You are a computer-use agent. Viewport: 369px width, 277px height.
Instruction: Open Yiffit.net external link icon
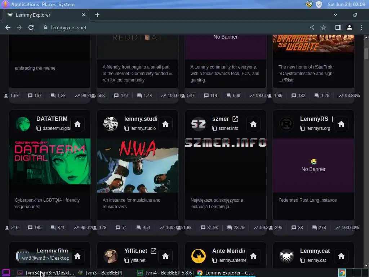point(154,251)
